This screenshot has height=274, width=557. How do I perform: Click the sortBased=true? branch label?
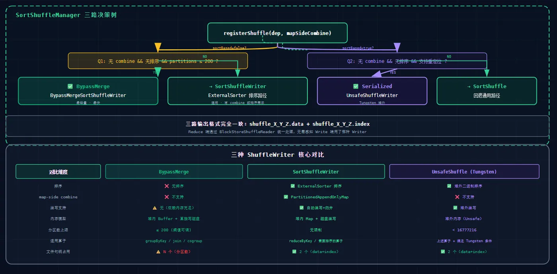358,48
